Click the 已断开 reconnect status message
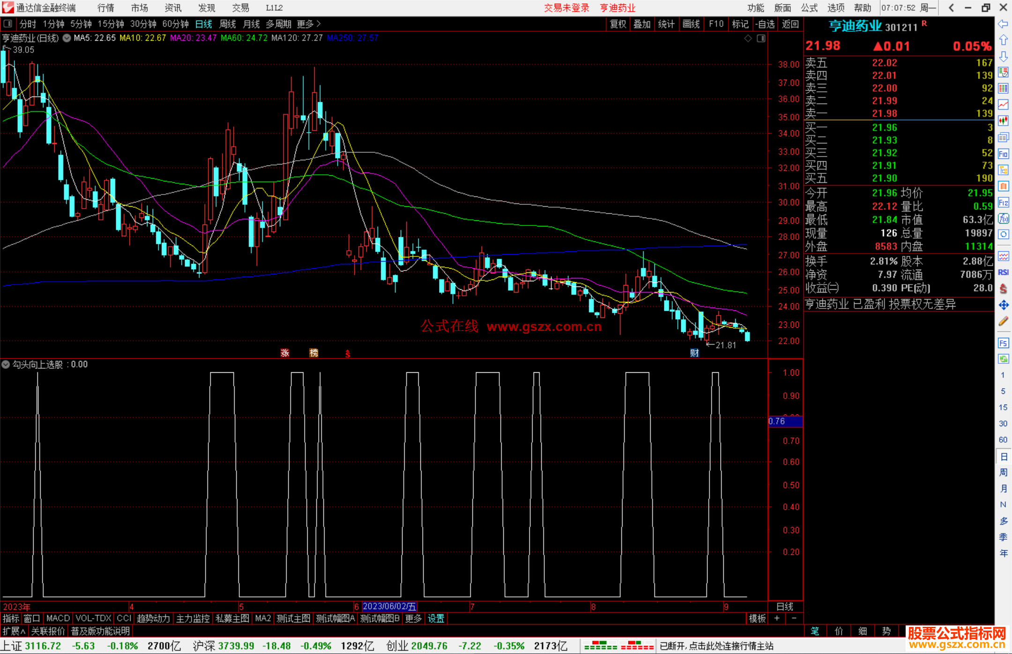The width and height of the screenshot is (1012, 654). 716,646
